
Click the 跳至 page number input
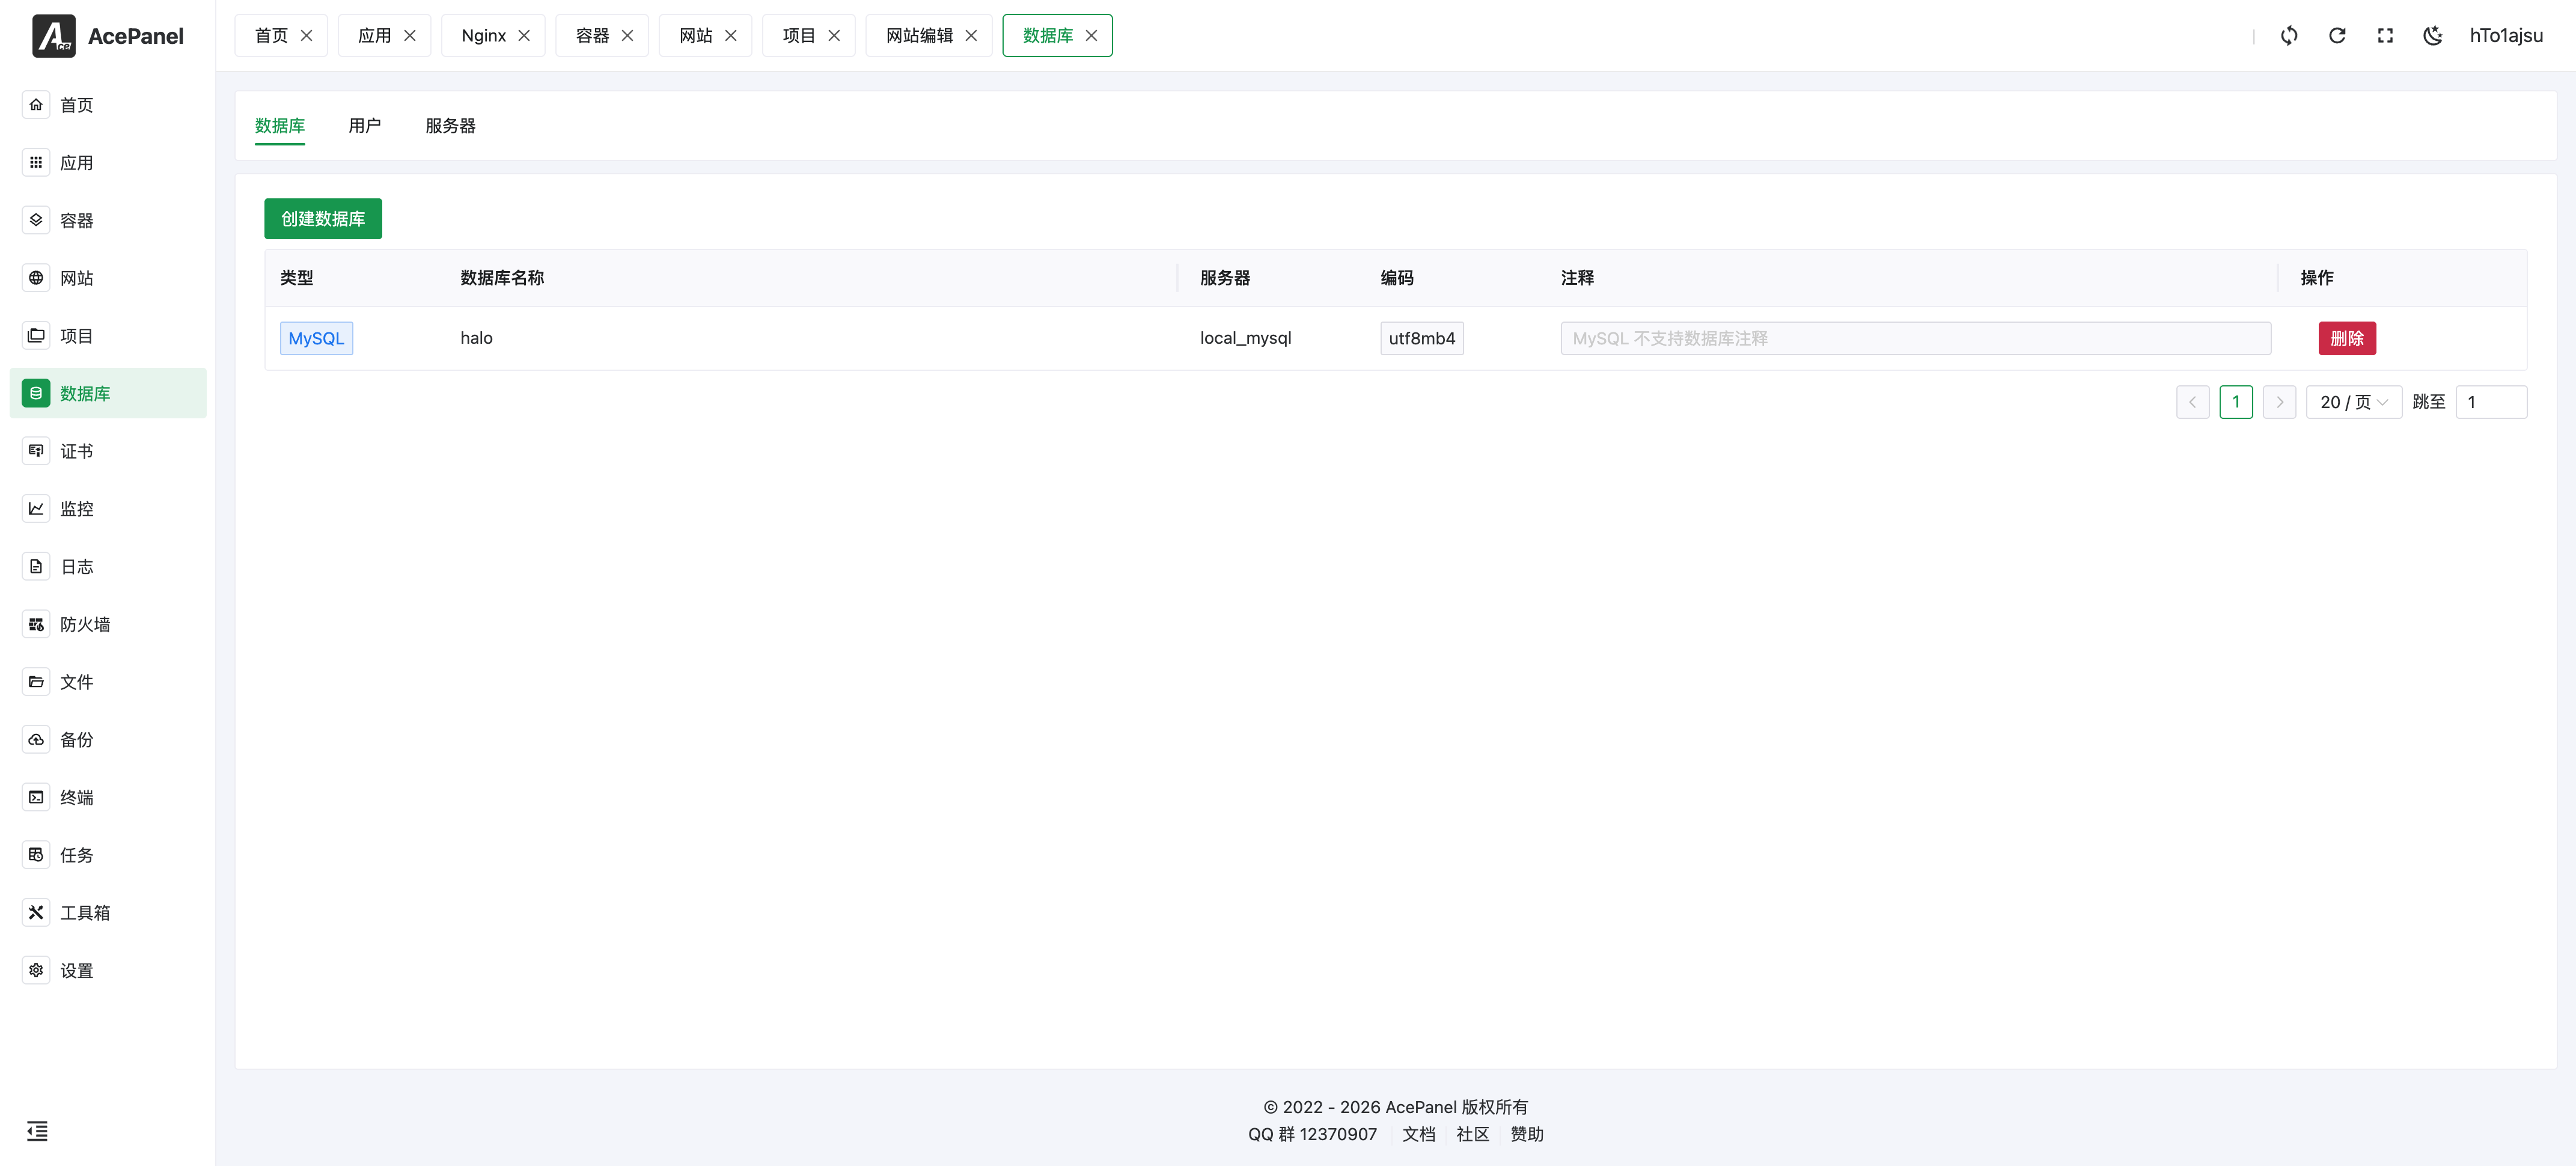click(x=2490, y=402)
